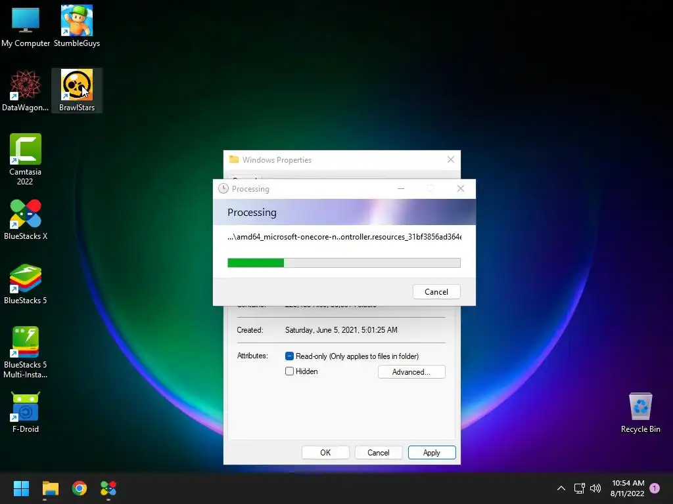
Task: Click the amd64_microsoft-onecore file path text
Action: [x=344, y=236]
